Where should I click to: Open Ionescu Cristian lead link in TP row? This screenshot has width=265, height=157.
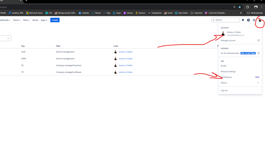(x=125, y=72)
